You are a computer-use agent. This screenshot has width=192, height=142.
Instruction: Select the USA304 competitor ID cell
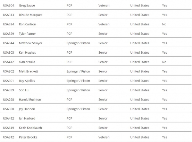(x=8, y=5)
